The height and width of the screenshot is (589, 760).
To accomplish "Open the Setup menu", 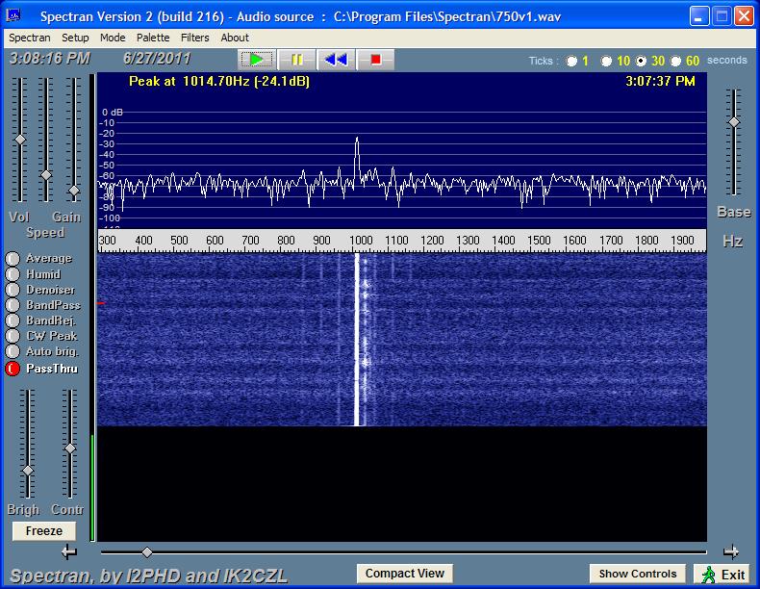I will click(75, 38).
